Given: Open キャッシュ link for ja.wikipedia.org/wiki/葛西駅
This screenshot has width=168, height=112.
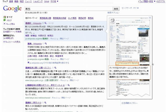Looking at the screenshot, I should pos(54,39).
